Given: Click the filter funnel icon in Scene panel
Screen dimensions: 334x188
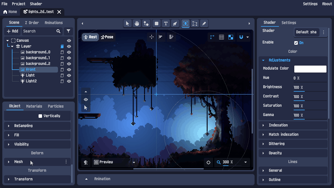Looking at the screenshot, I should [x=68, y=31].
